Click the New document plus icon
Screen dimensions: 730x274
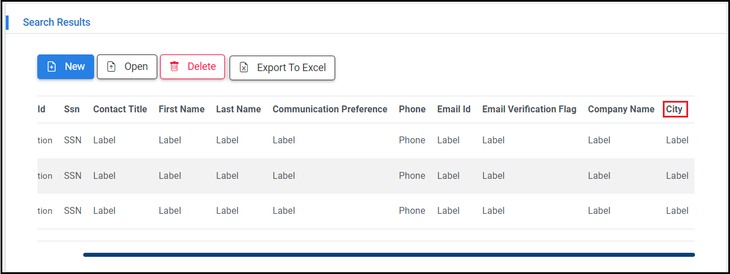coord(52,66)
